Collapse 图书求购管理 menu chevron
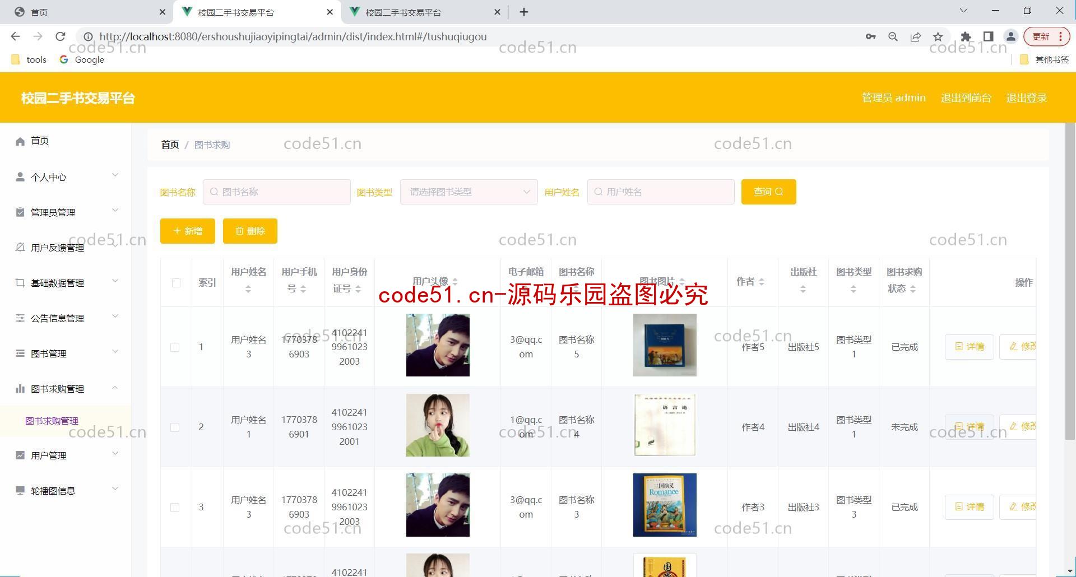The height and width of the screenshot is (577, 1076). pyautogui.click(x=115, y=387)
